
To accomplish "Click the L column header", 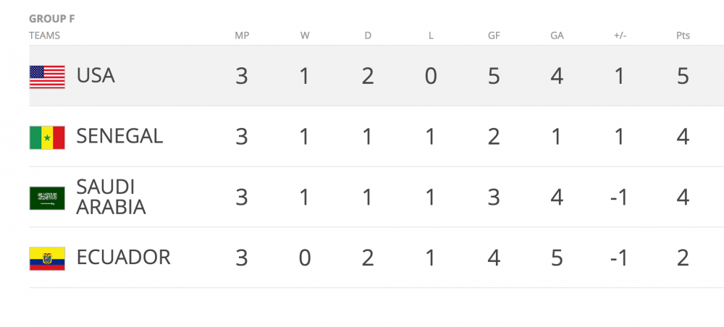I will pos(431,35).
